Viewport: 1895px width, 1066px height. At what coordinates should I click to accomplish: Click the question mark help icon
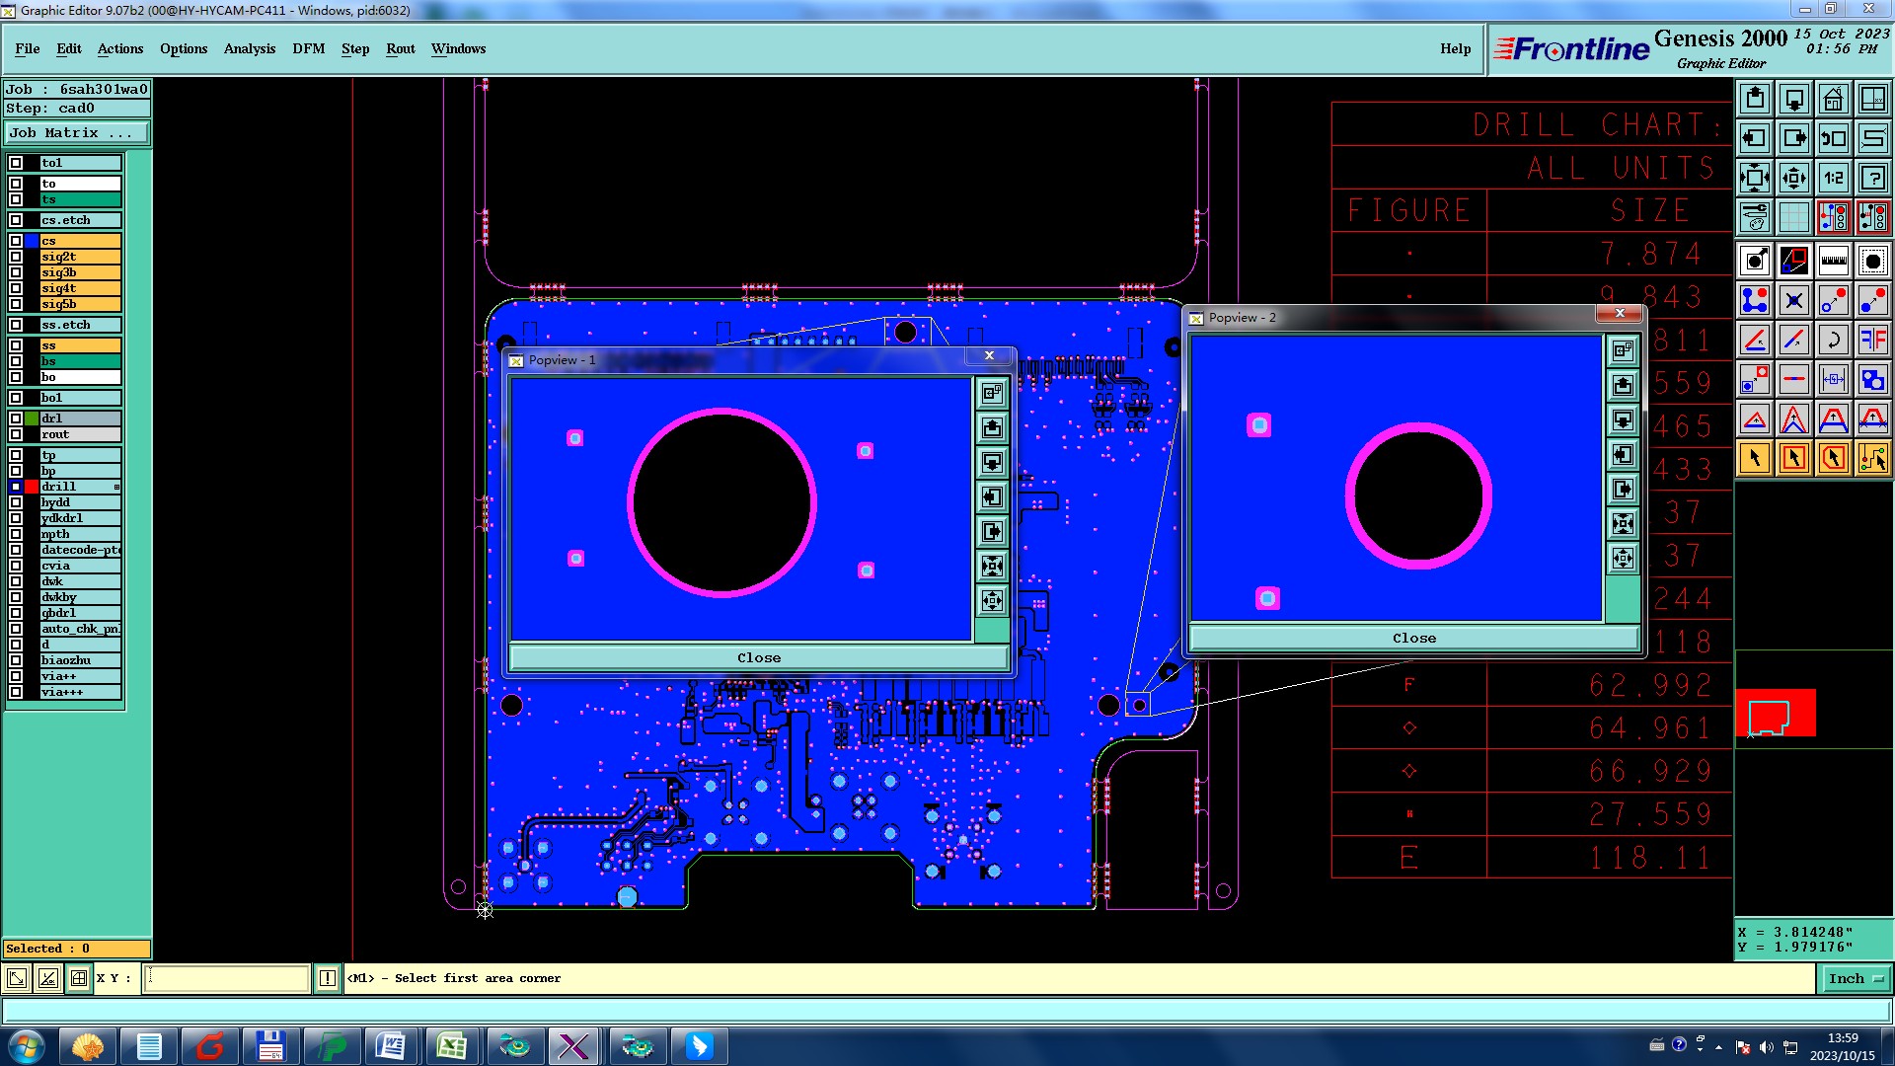(x=1872, y=178)
